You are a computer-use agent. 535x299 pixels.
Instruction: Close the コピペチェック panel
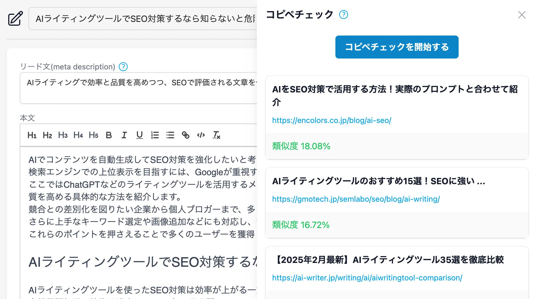pos(522,15)
